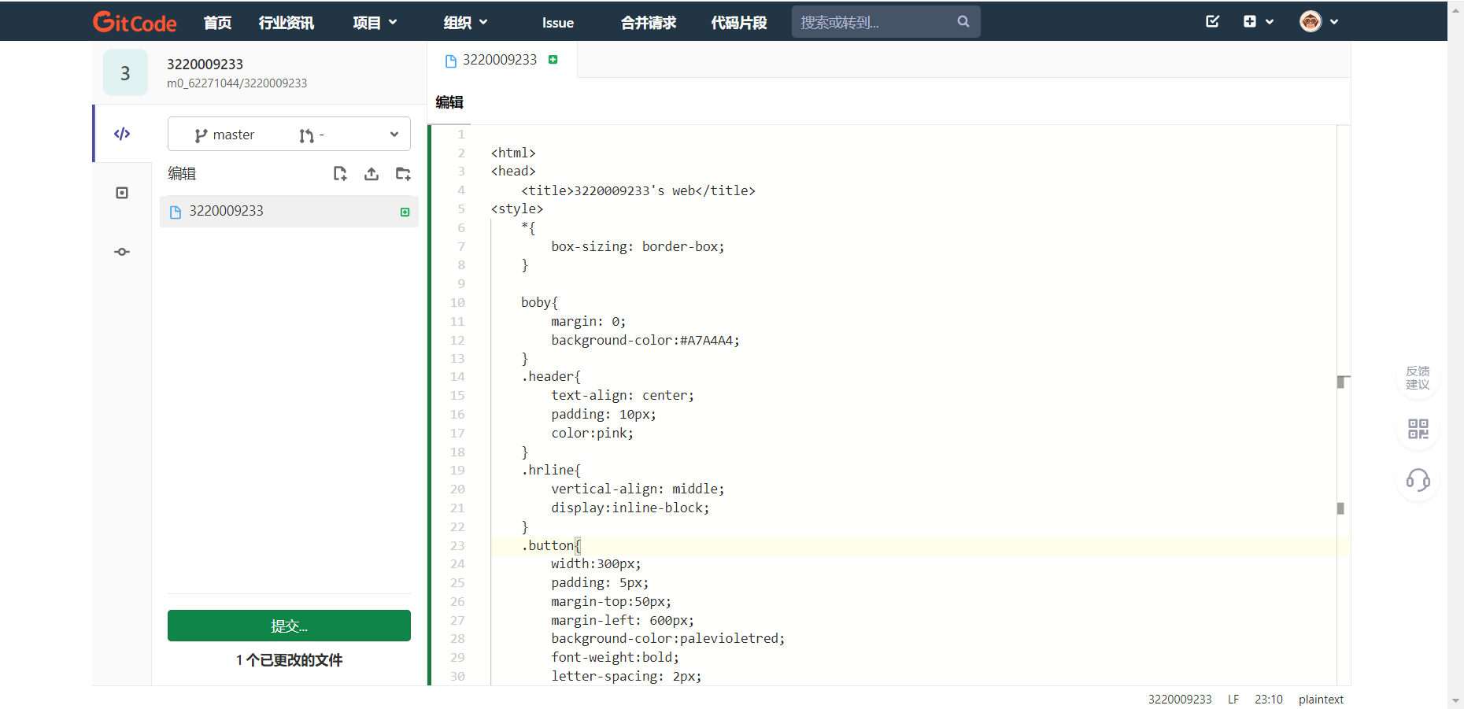The image size is (1464, 709).
Task: Click the new file icon
Action: (x=340, y=174)
